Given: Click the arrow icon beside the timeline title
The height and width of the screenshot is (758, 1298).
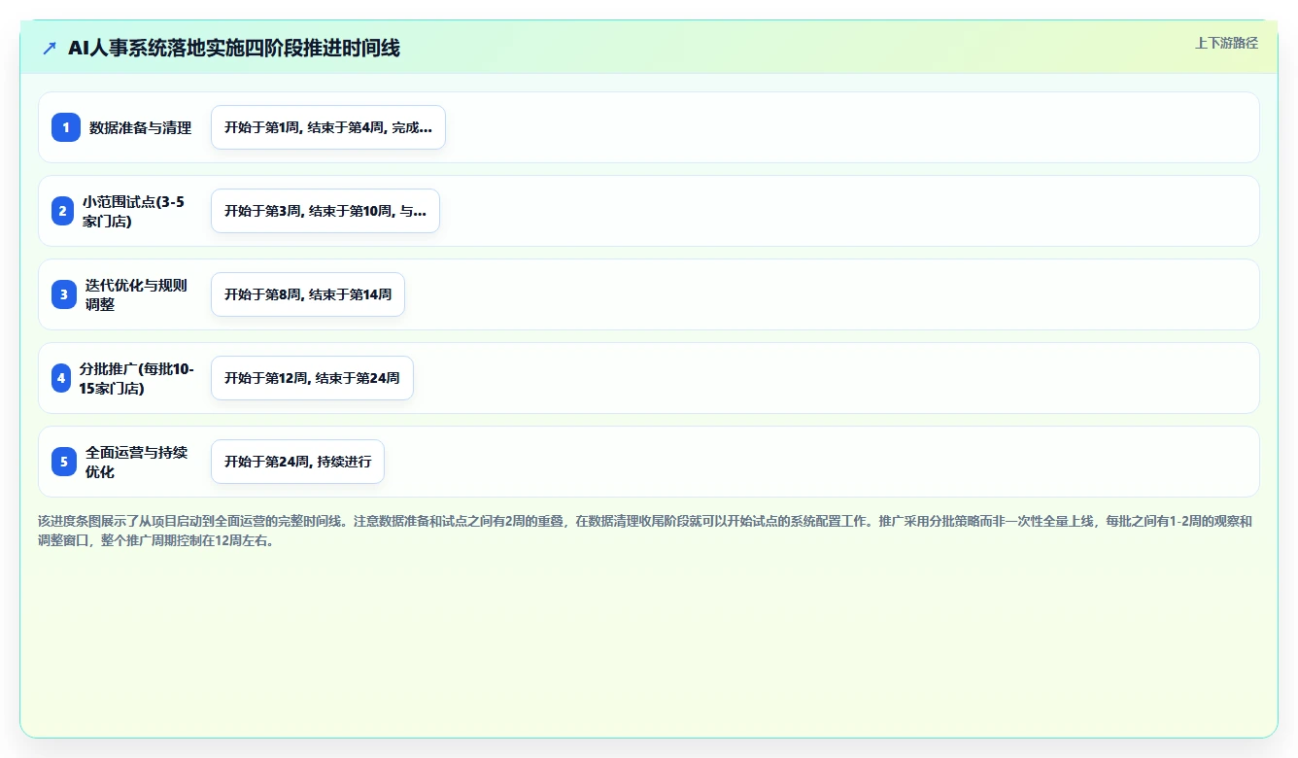Looking at the screenshot, I should coord(50,48).
